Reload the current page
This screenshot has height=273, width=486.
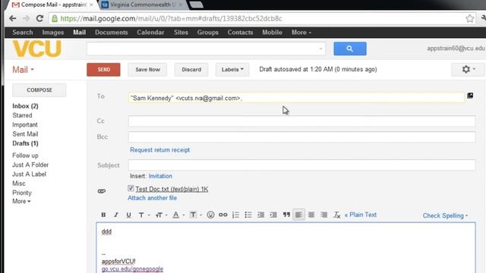coord(39,18)
